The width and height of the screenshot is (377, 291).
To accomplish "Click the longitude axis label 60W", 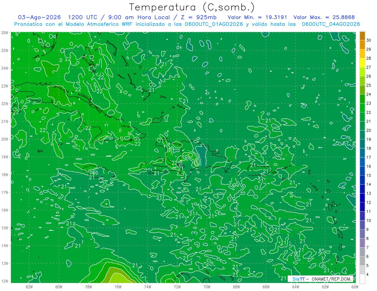I will (355, 286).
